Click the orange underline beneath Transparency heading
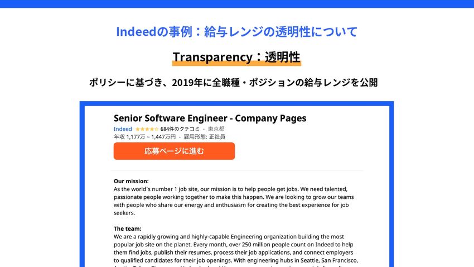474x267 pixels. (x=236, y=65)
